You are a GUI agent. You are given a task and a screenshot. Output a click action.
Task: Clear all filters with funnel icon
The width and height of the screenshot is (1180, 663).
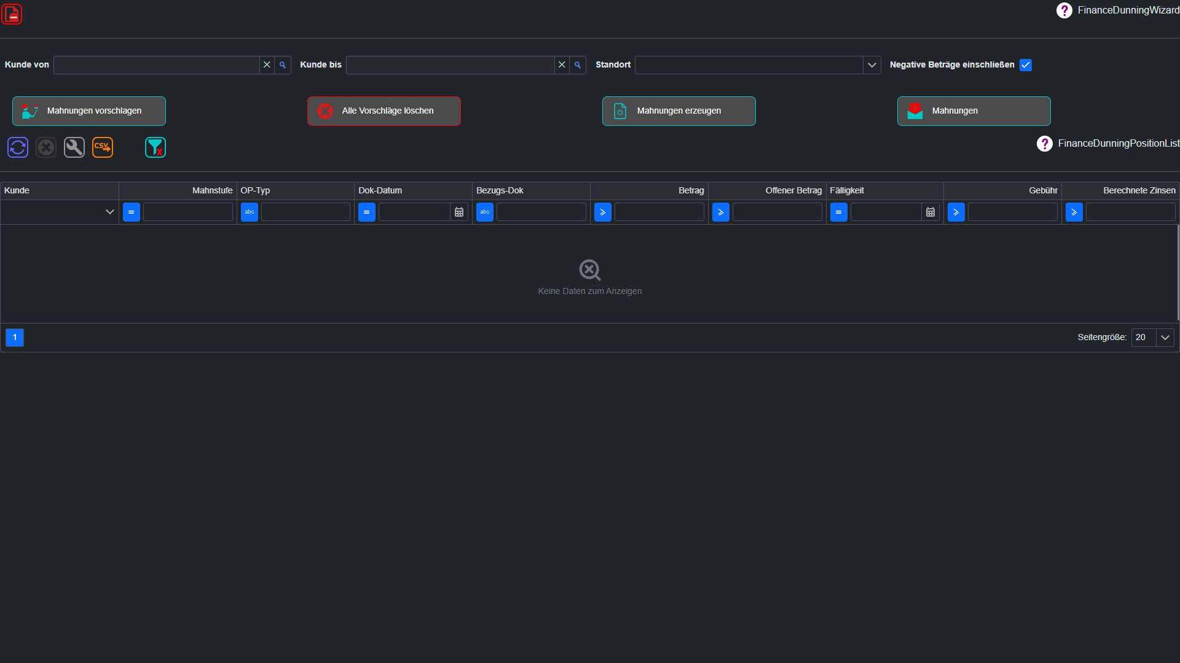(155, 147)
